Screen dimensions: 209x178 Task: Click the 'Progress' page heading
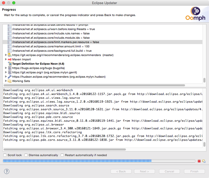(x=9, y=10)
